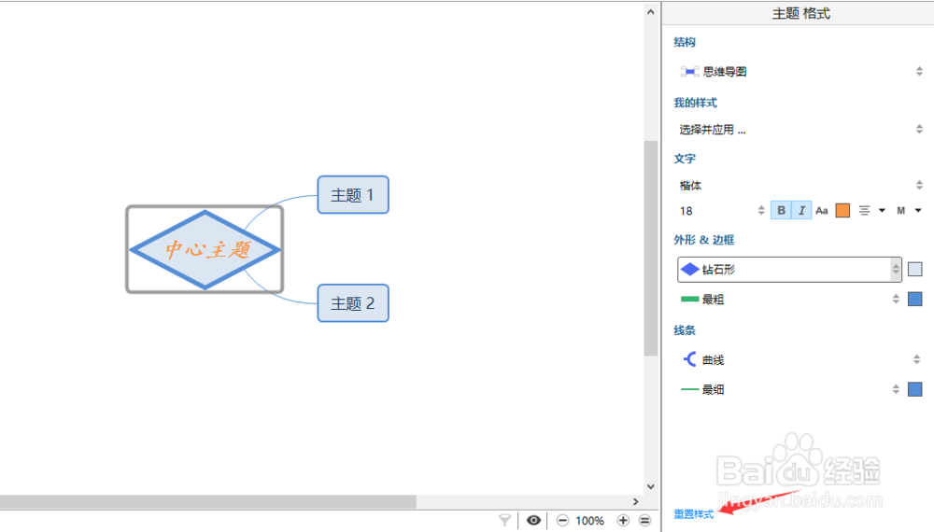Open the 曲线 line shape dropdown

tap(801, 359)
